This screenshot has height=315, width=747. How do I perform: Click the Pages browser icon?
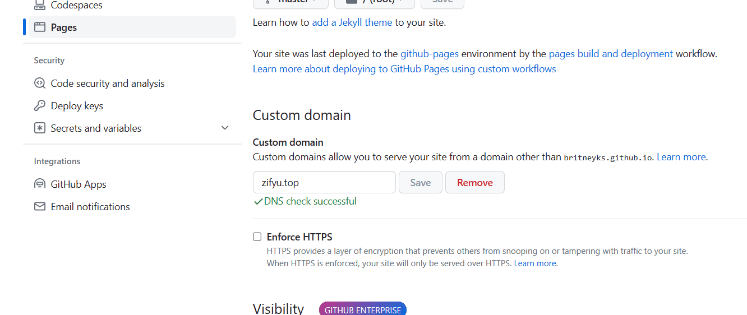[x=40, y=27]
